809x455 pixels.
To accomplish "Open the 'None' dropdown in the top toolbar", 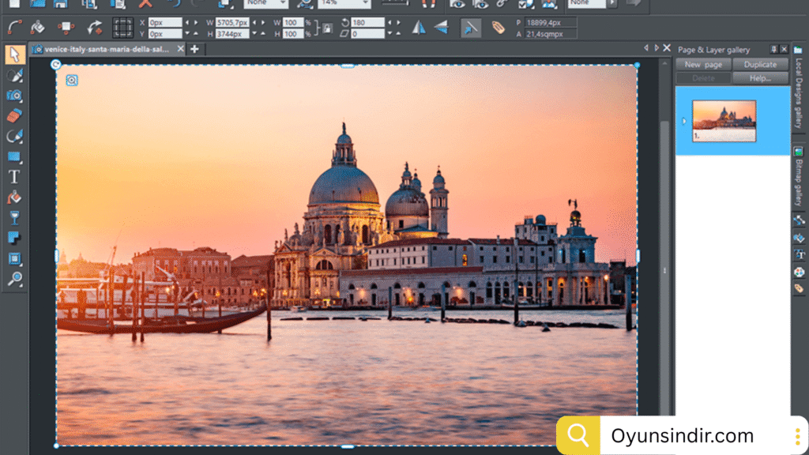I will click(283, 3).
